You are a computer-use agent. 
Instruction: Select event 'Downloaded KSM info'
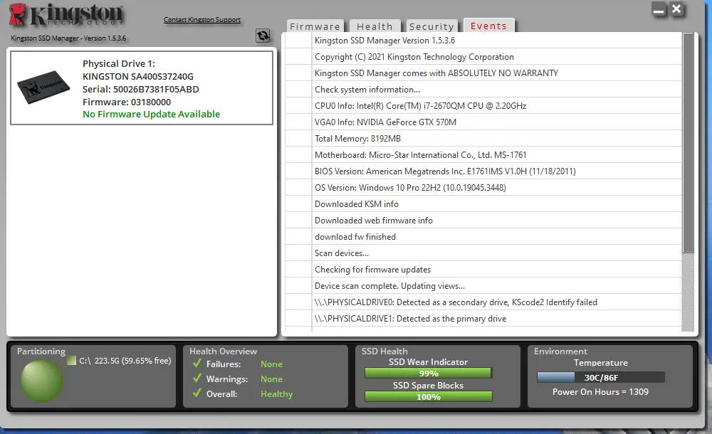coord(483,203)
